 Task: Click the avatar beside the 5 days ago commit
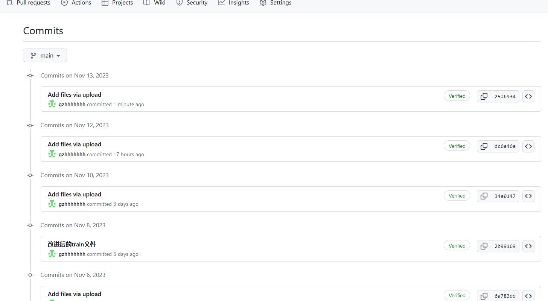point(52,254)
